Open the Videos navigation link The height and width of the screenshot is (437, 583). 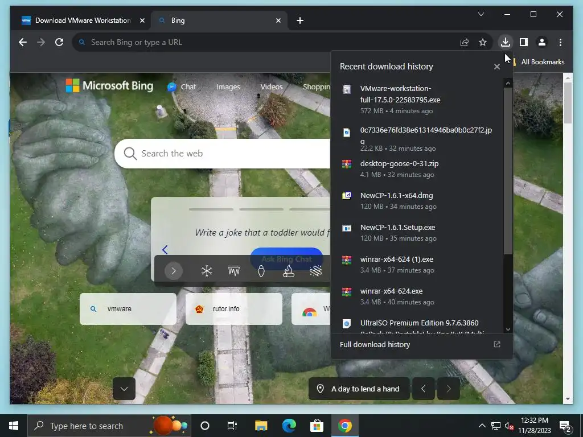[272, 86]
